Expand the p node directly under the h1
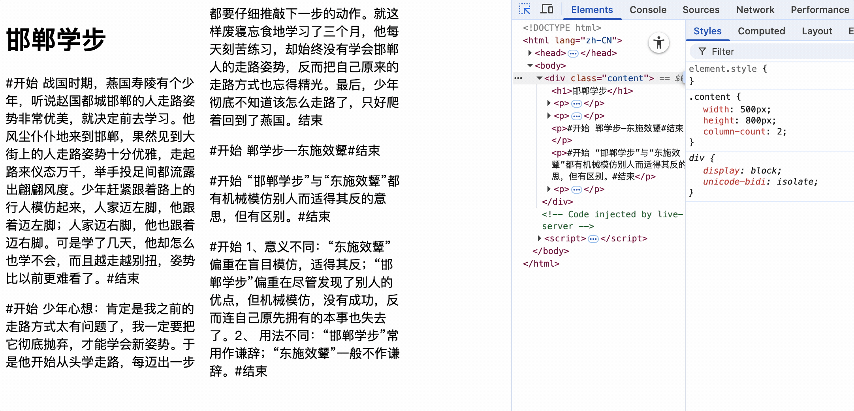 point(549,103)
